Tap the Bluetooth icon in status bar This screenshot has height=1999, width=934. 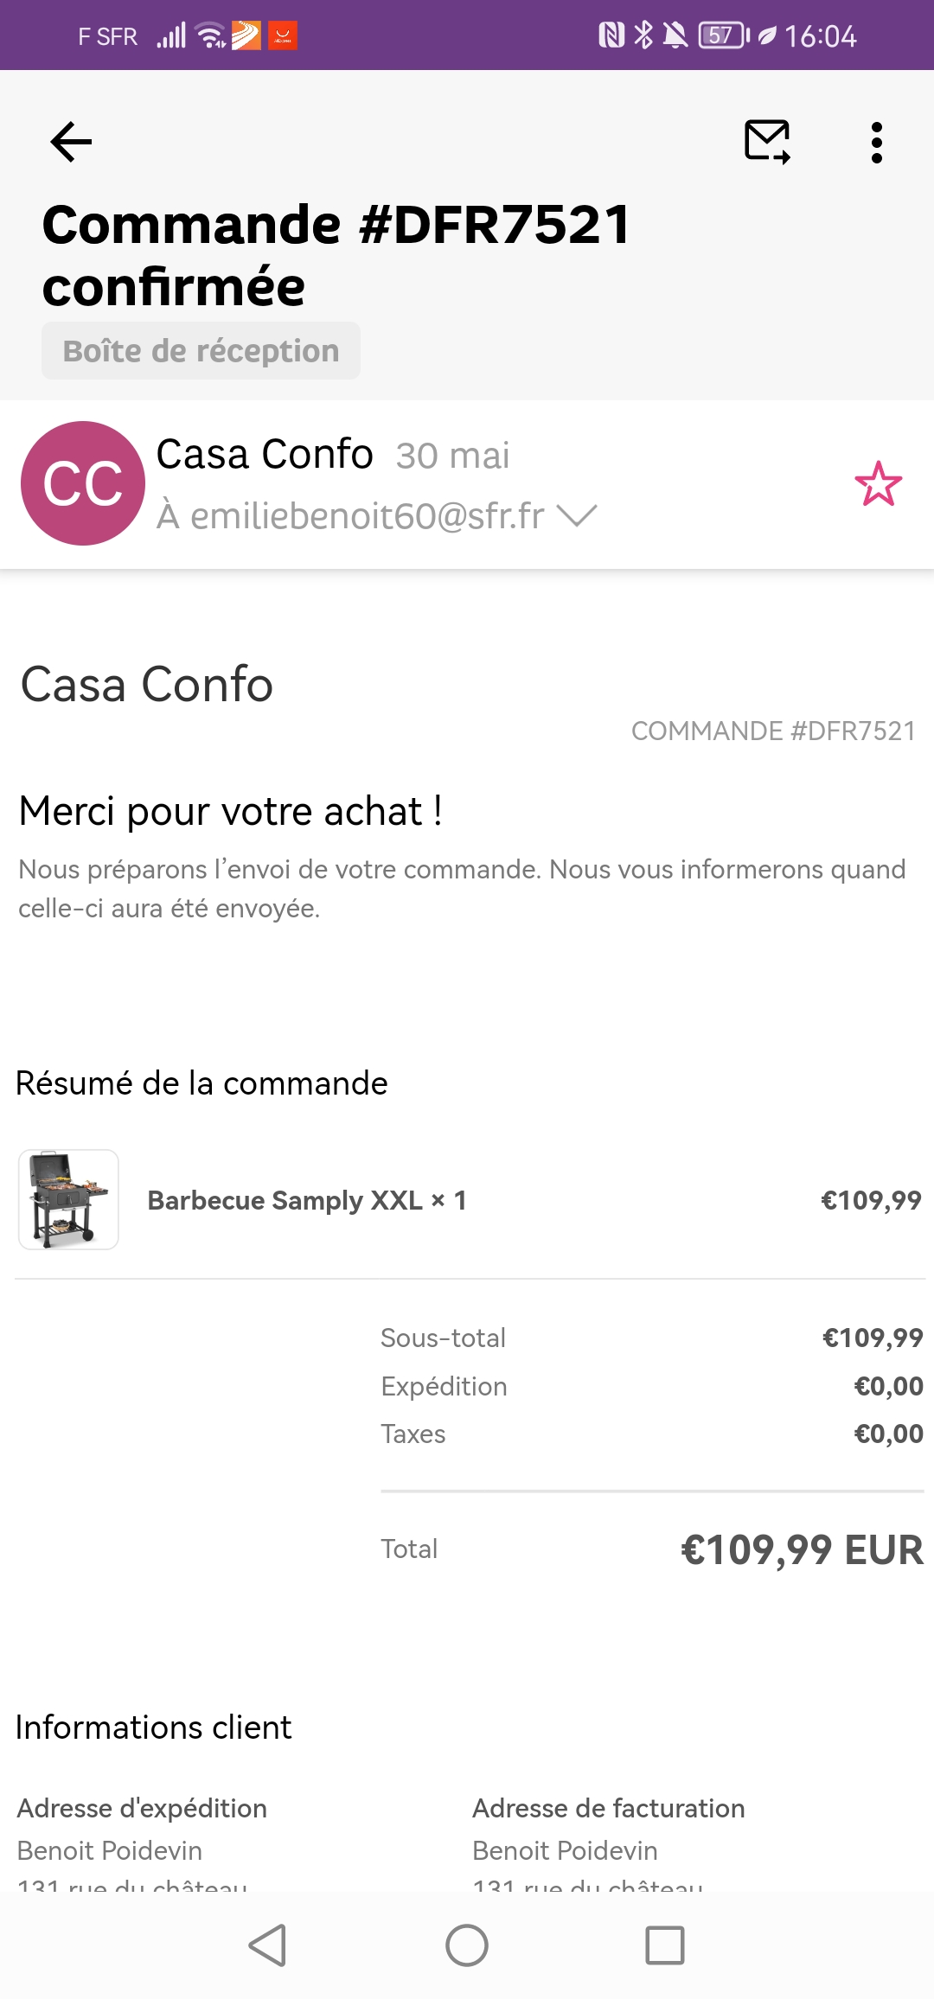643,35
